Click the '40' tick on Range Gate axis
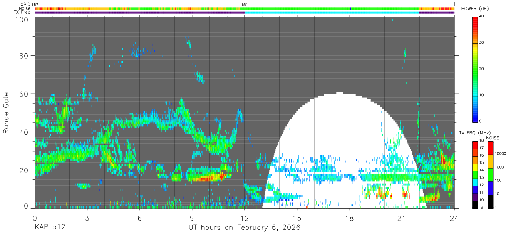 24,132
